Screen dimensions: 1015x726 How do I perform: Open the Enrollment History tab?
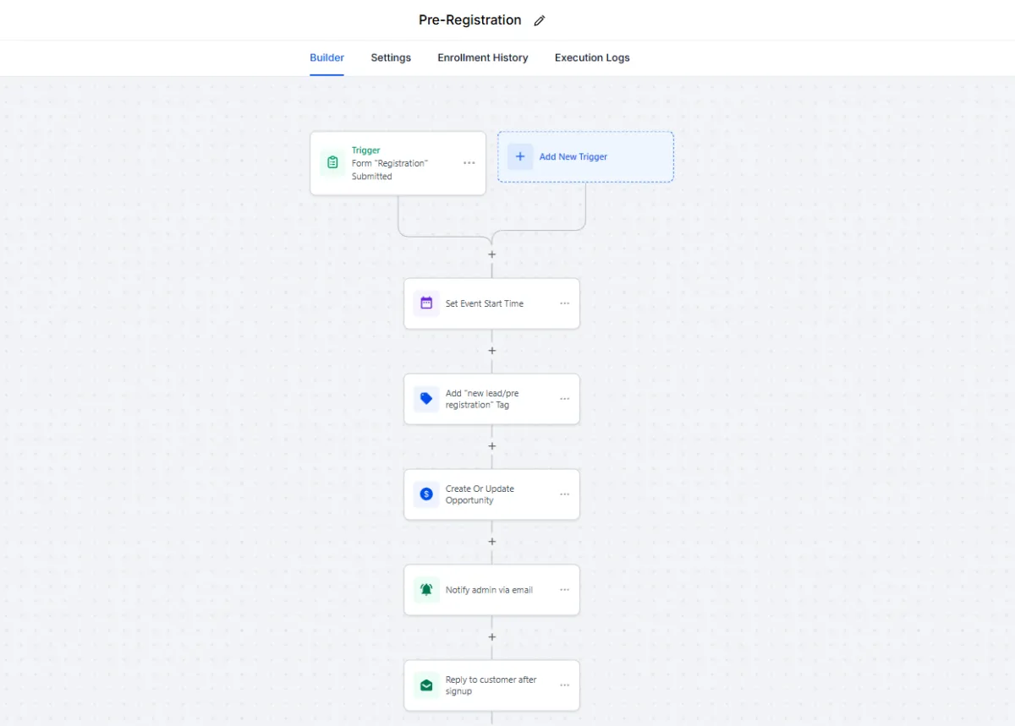coord(482,57)
